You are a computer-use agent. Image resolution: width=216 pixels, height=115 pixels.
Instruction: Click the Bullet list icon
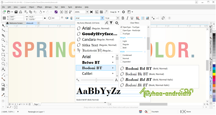143,18
